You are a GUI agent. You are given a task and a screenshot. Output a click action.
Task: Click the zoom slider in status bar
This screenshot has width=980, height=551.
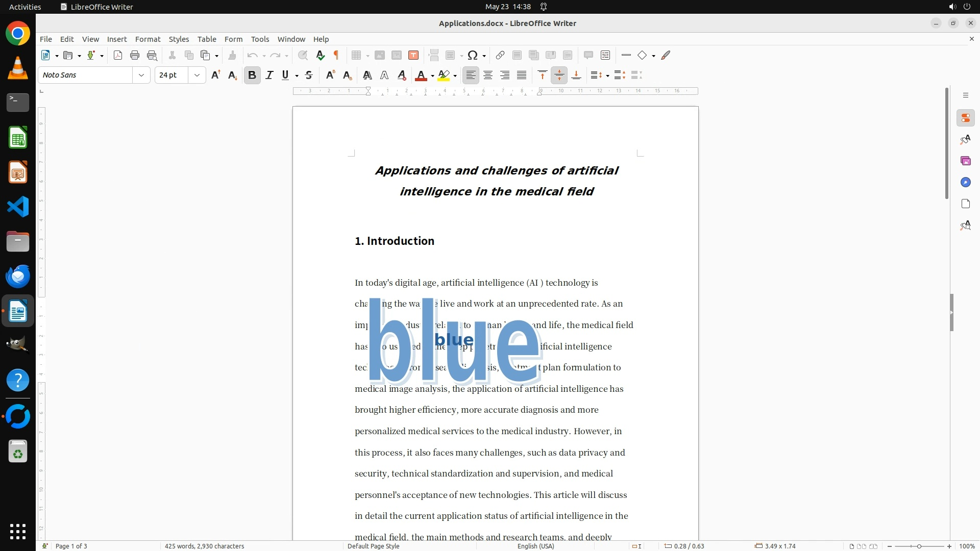919,546
